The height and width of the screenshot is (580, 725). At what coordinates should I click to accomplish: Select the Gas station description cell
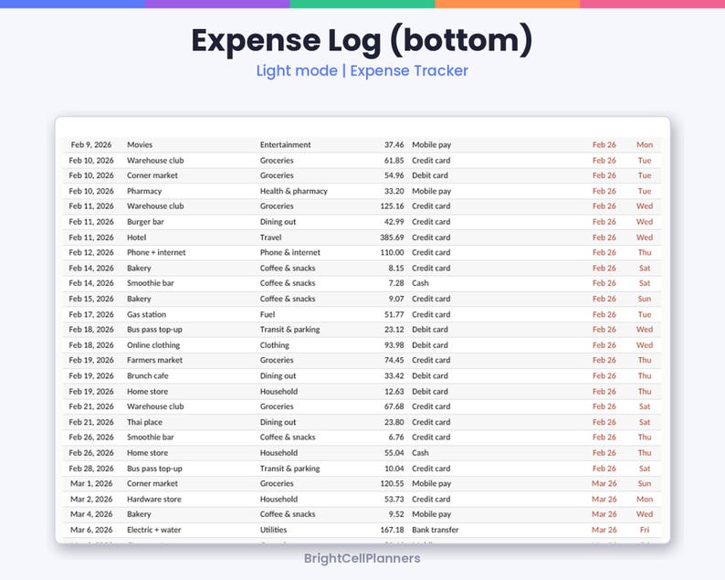[x=147, y=314]
